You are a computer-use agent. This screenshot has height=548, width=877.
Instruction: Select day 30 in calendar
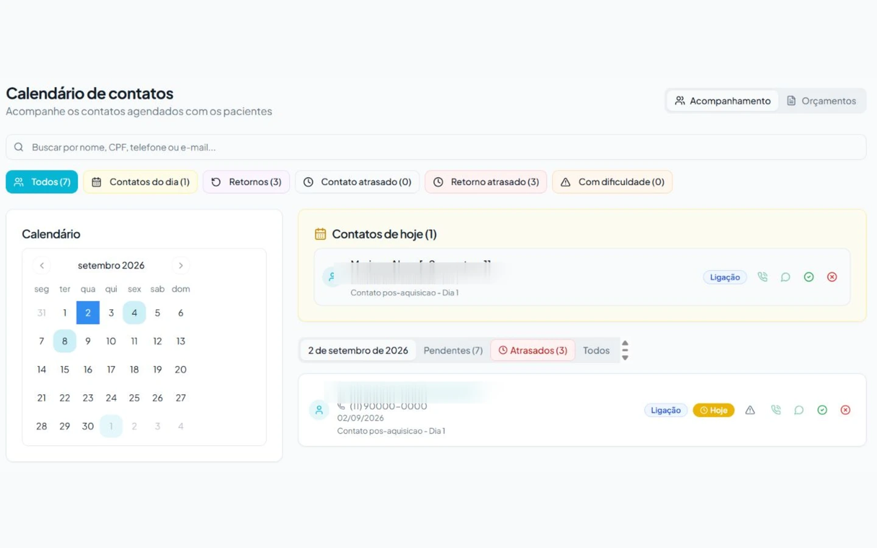(88, 426)
